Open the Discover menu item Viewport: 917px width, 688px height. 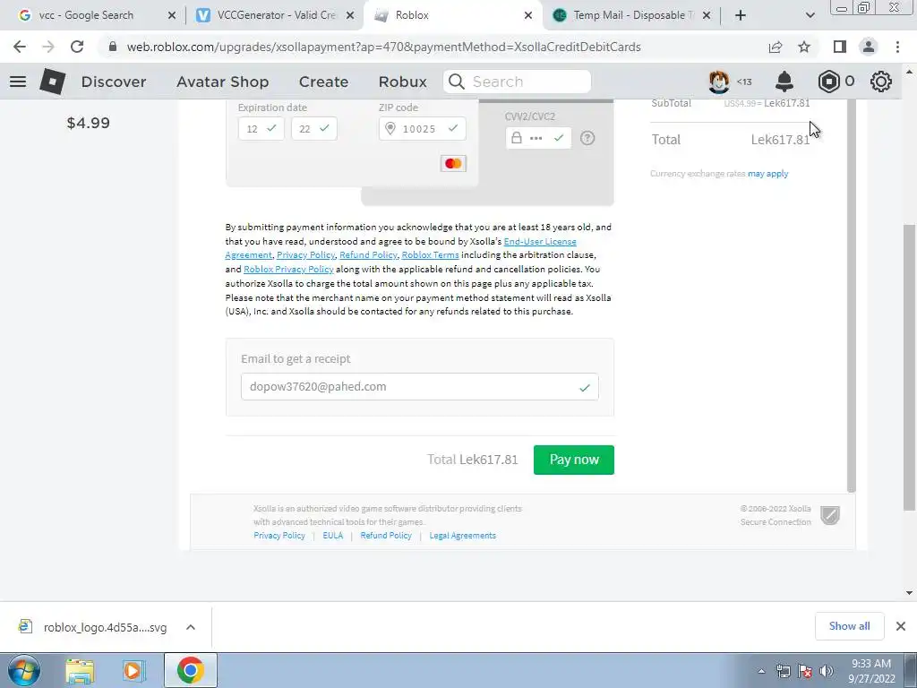114,82
